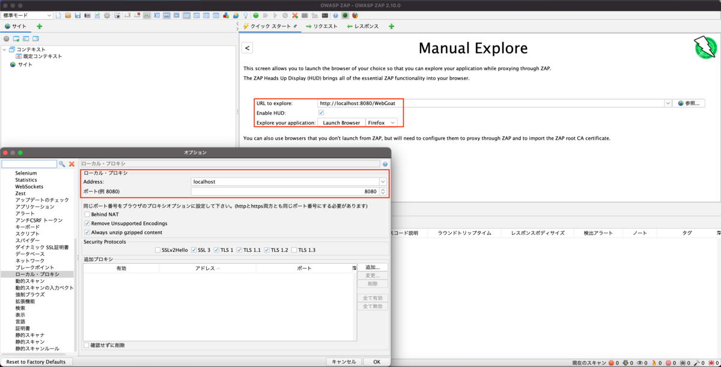Image resolution: width=721 pixels, height=367 pixels.
Task: Click the green circle toolbar icon
Action: pyautogui.click(x=256, y=15)
